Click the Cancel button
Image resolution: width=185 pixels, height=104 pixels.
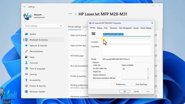point(136,91)
